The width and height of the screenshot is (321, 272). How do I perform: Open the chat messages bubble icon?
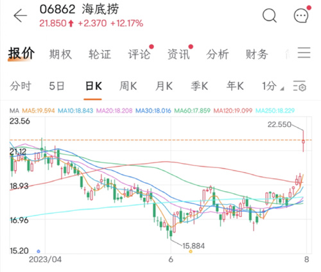[301, 15]
